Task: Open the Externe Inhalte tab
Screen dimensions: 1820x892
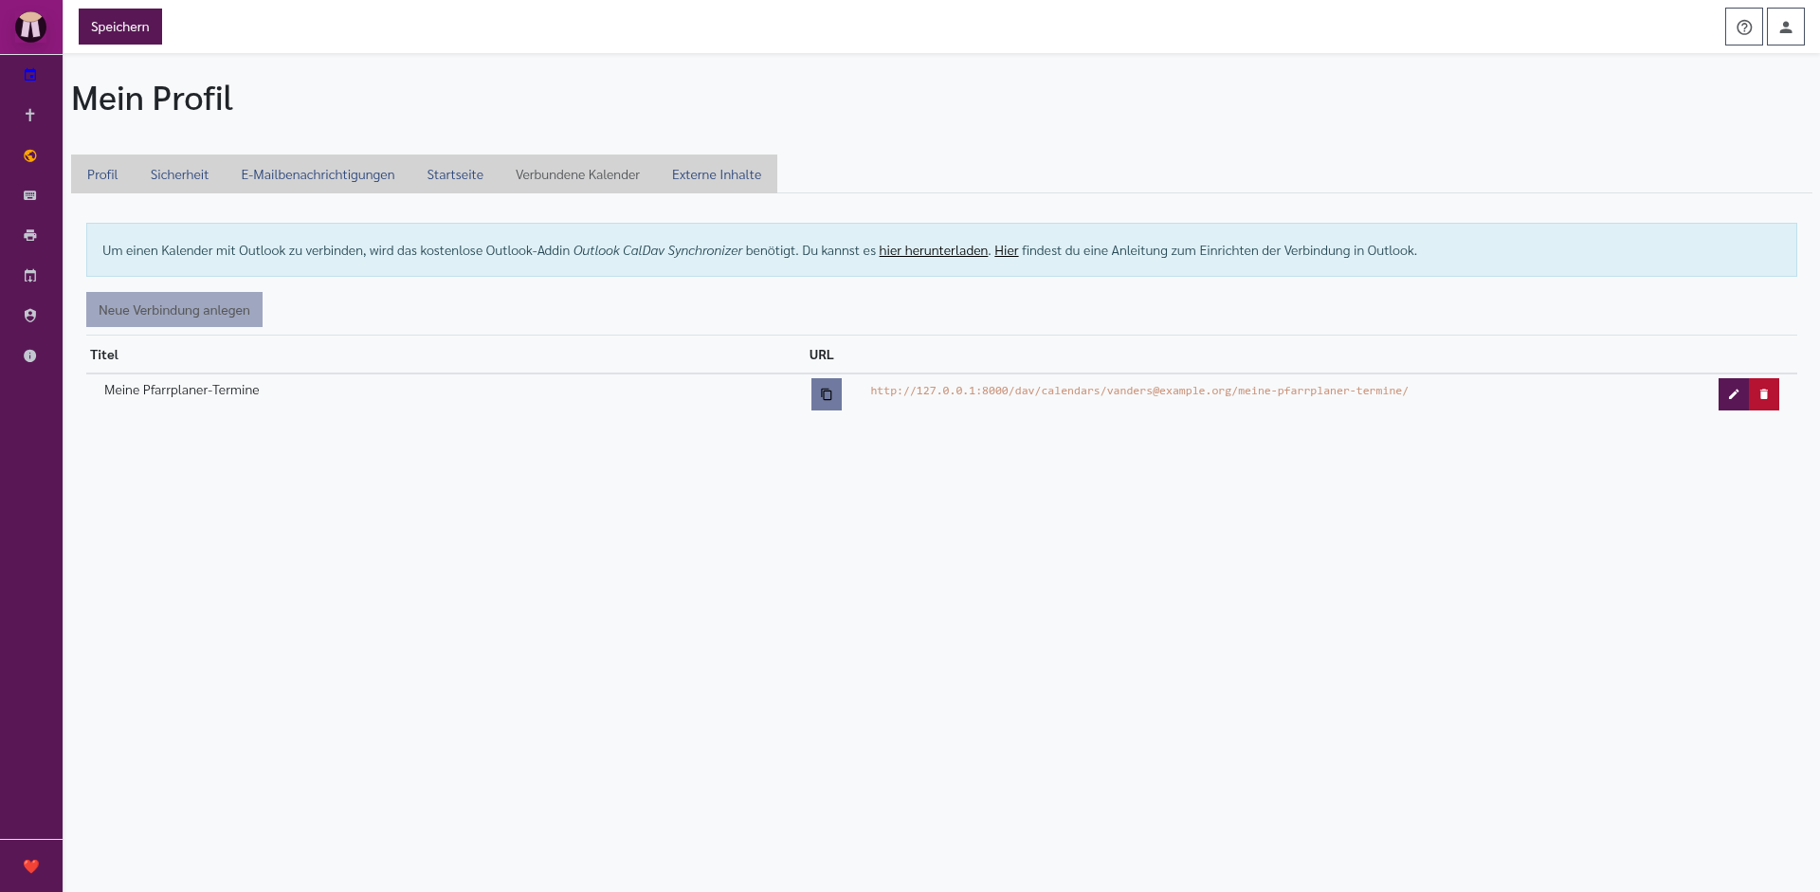Action: [x=717, y=174]
